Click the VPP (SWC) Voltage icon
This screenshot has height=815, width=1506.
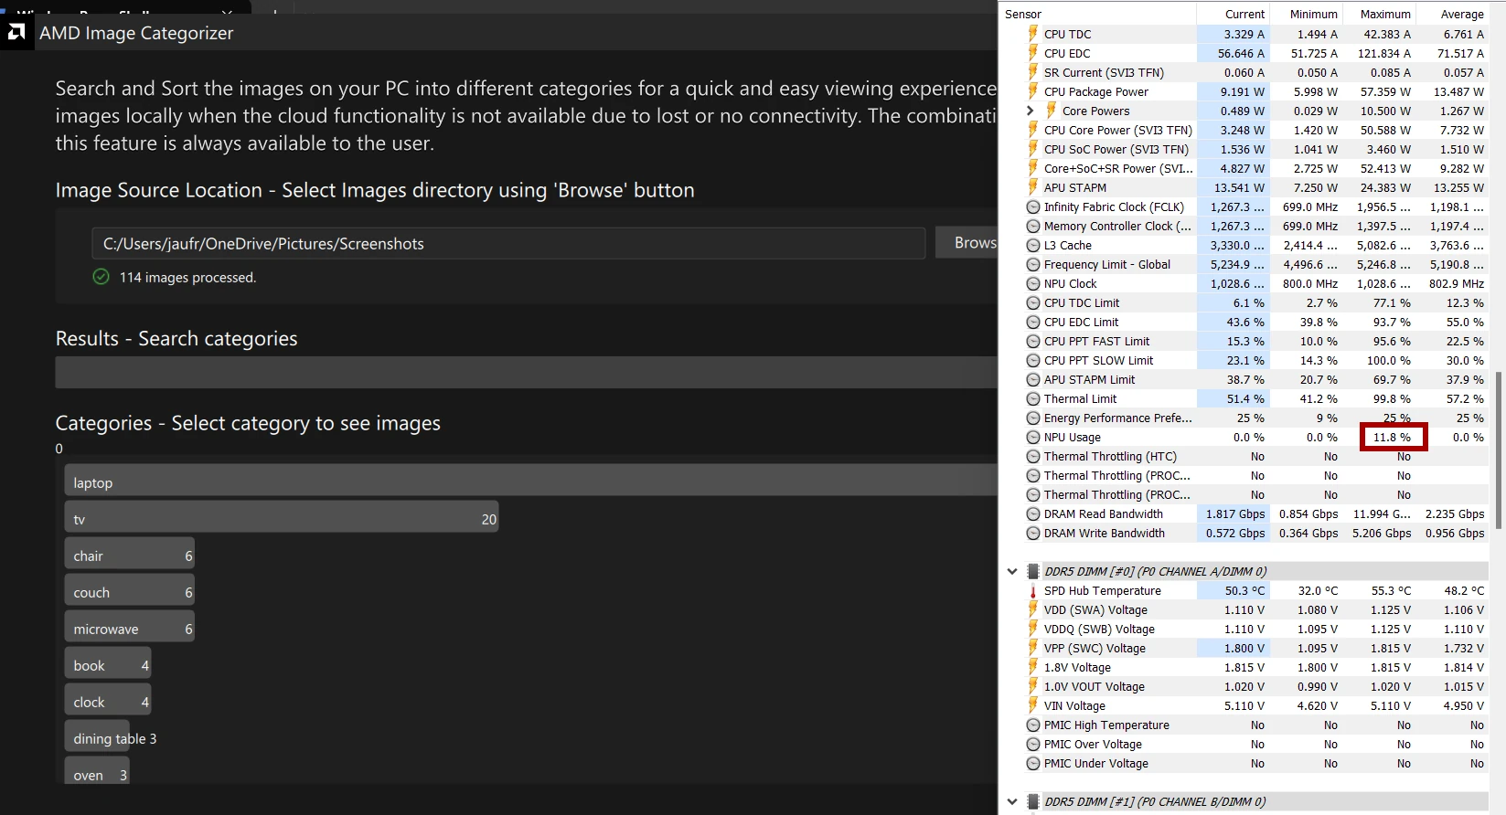[x=1033, y=648]
